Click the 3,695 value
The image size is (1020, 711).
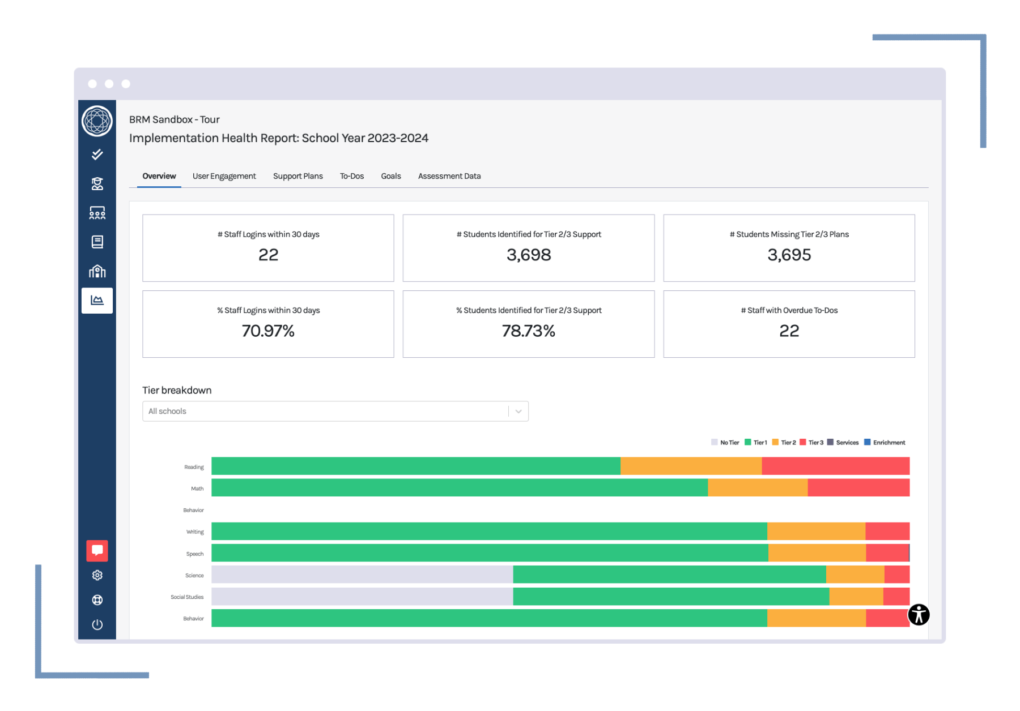tap(789, 255)
